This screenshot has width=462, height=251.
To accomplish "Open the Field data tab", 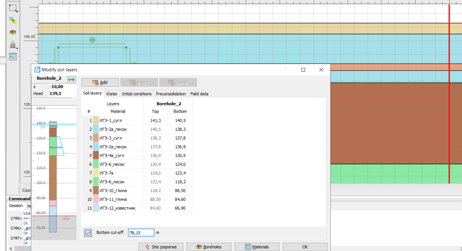I will click(199, 94).
